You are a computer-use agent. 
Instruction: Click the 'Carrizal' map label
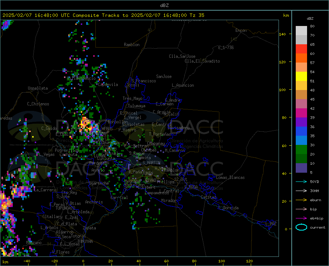click(x=119, y=198)
